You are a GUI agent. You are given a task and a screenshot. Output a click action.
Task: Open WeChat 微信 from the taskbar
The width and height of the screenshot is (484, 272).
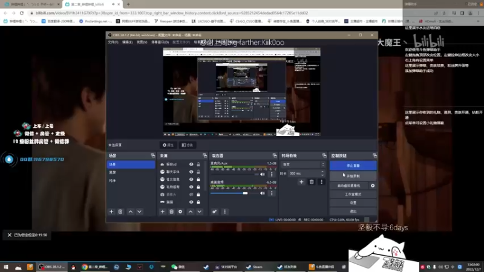tap(178, 267)
